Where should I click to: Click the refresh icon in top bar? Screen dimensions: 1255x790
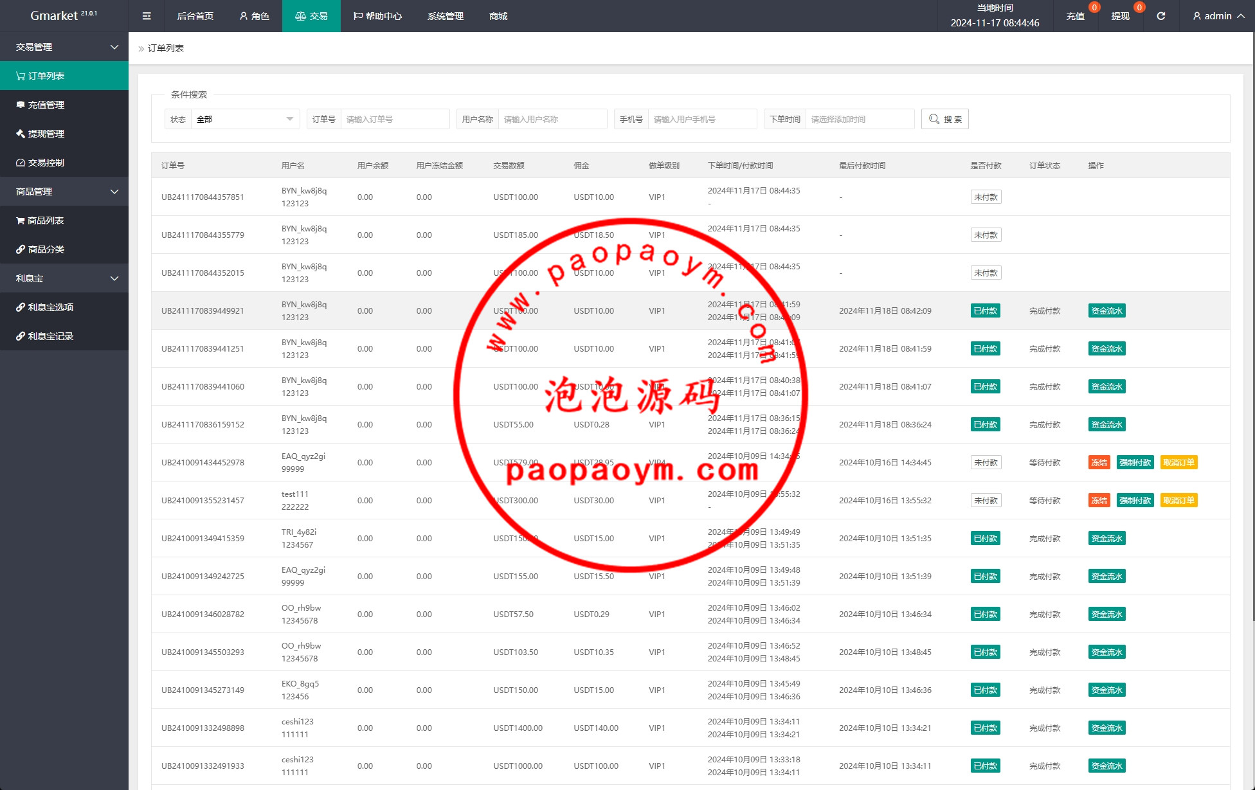(x=1160, y=16)
